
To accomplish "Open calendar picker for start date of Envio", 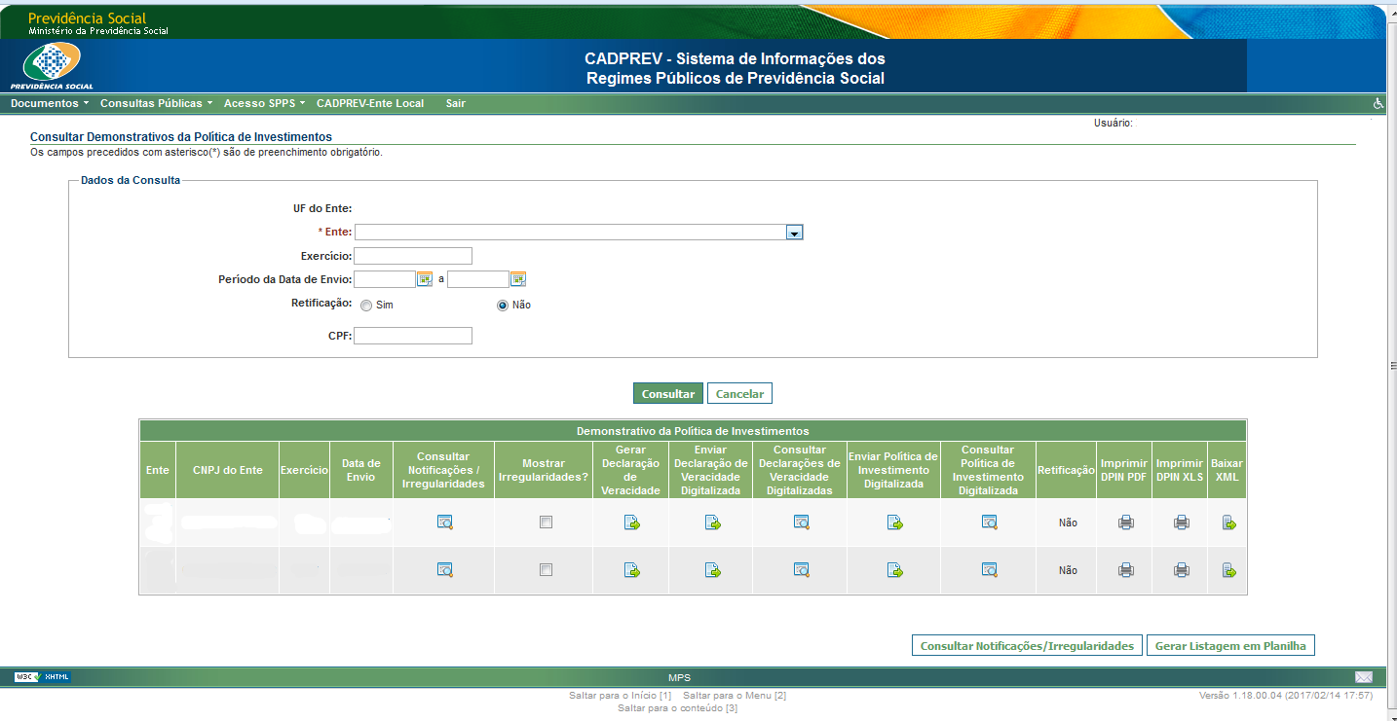I will tap(425, 279).
